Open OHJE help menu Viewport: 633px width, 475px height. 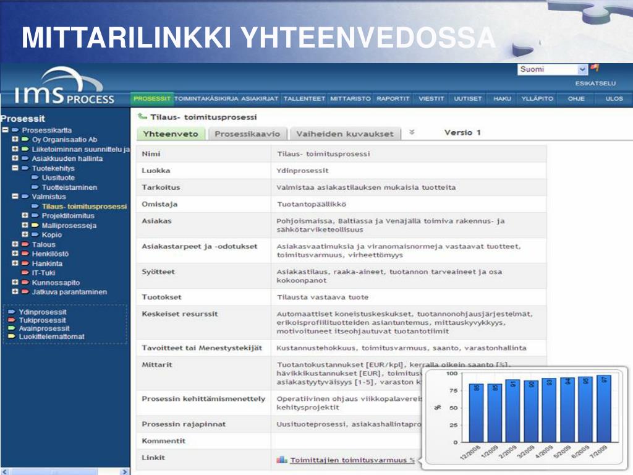576,98
